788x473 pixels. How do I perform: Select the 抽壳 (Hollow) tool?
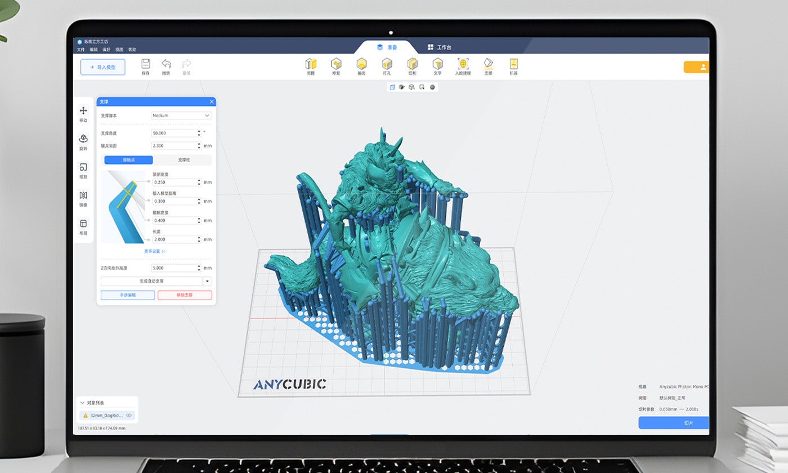point(362,65)
